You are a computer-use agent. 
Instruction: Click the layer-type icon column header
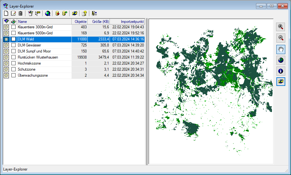point(6,22)
